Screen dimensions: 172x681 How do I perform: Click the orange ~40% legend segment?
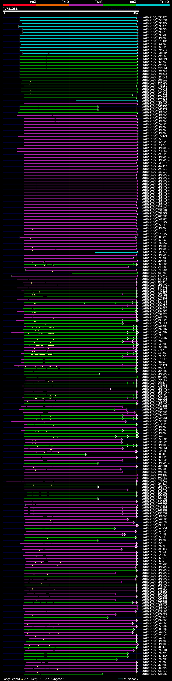click(53, 5)
